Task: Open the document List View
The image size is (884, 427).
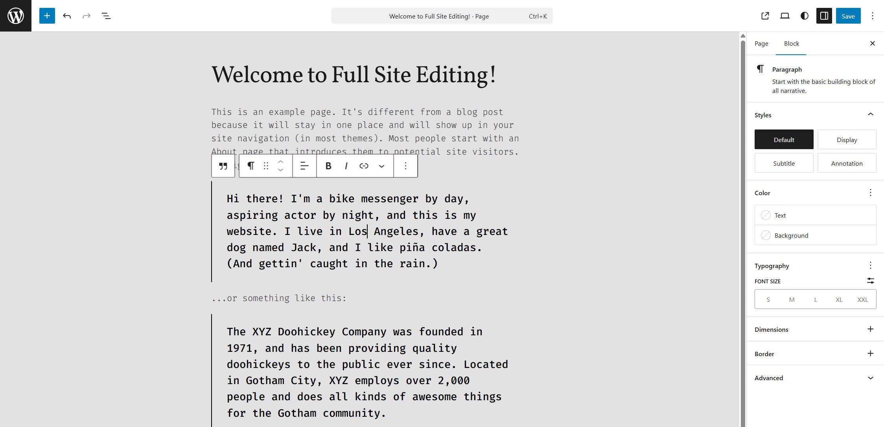Action: pos(106,16)
